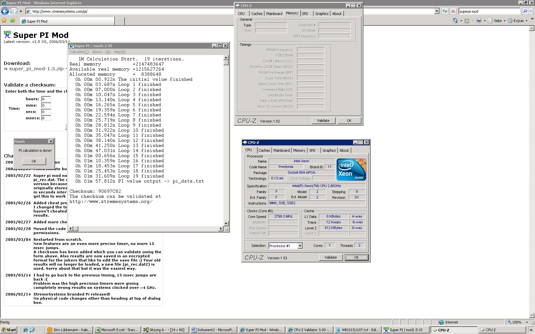The image size is (535, 334).
Task: Open the Windows Start button
Action: tap(9, 330)
